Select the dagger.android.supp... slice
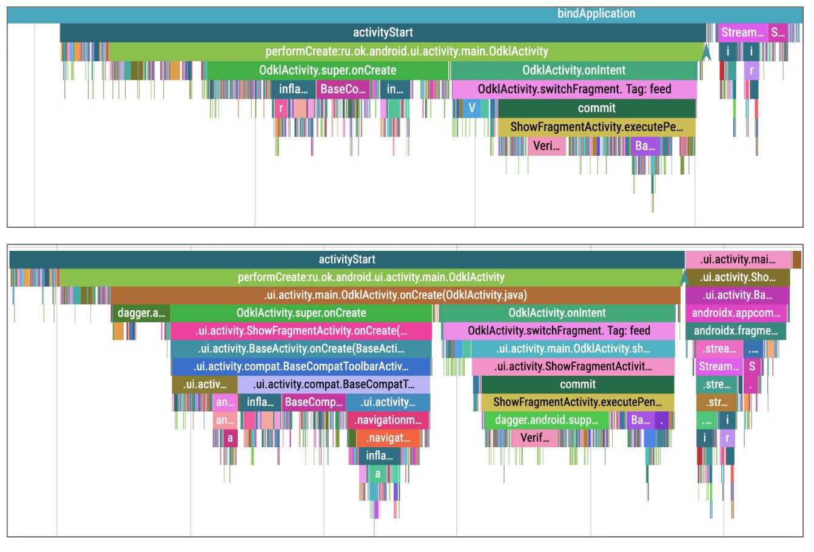 click(547, 421)
